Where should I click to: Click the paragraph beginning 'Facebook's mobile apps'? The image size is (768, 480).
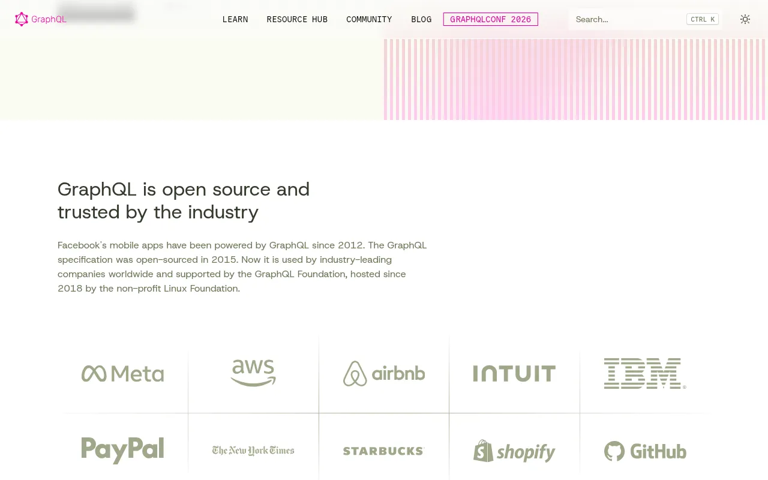click(242, 267)
